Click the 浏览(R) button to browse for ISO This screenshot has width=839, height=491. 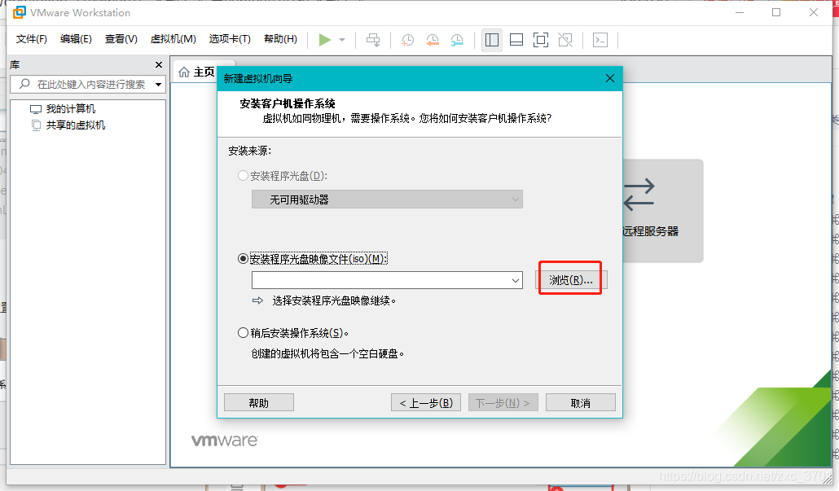[x=569, y=278]
